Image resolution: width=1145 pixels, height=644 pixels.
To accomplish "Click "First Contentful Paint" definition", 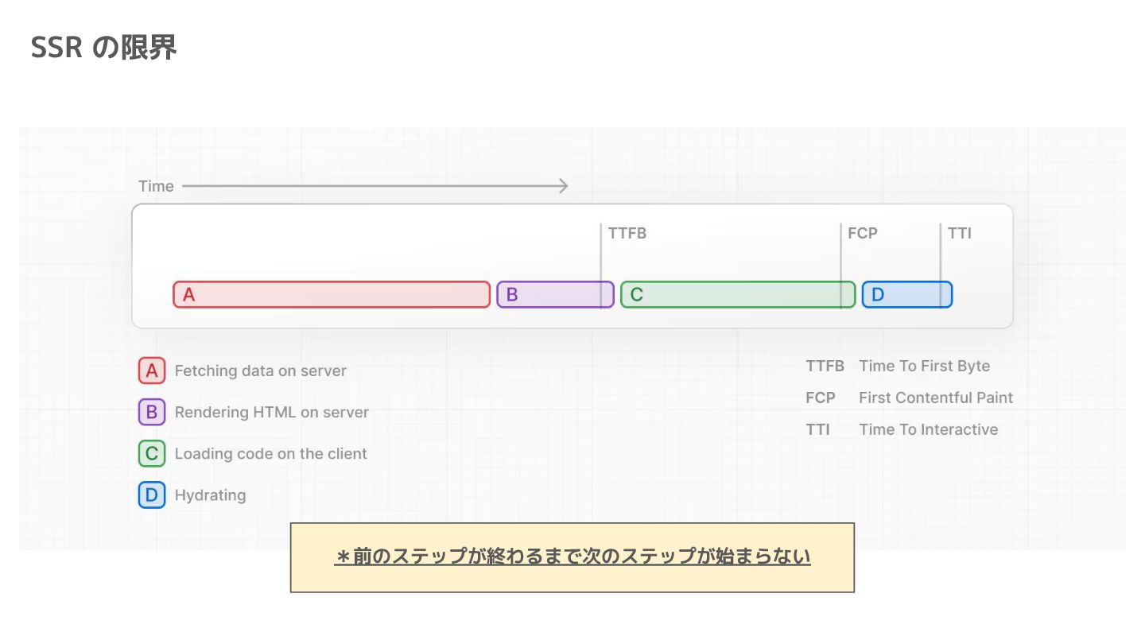I will point(936,398).
